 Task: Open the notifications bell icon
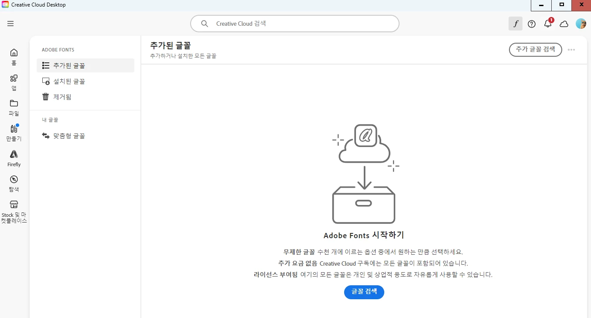[x=548, y=24]
